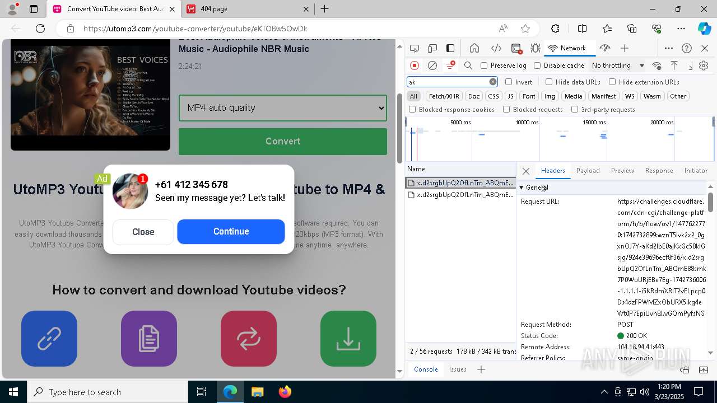Enable Preserve log checkbox
Viewport: 717px width, 403px height.
coord(484,65)
